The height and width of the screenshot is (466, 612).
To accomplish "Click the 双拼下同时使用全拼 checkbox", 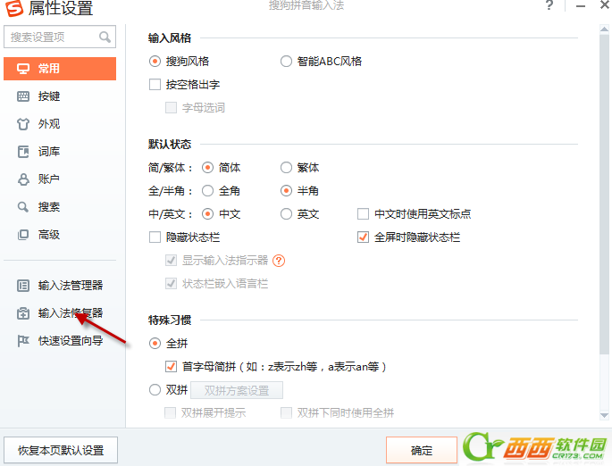I will (x=287, y=412).
